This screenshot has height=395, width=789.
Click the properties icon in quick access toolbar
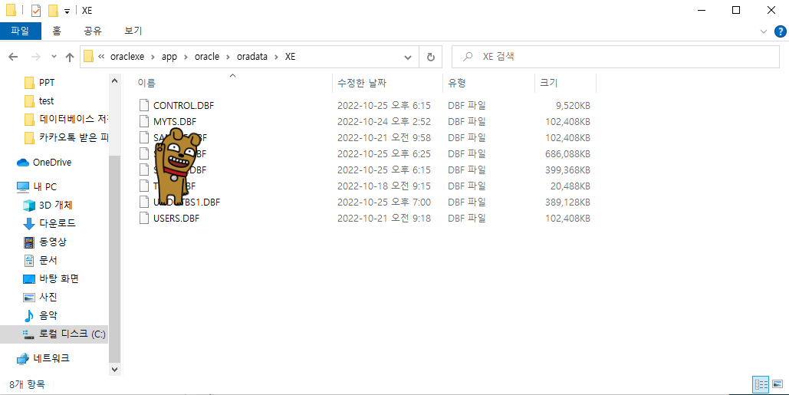coord(36,10)
